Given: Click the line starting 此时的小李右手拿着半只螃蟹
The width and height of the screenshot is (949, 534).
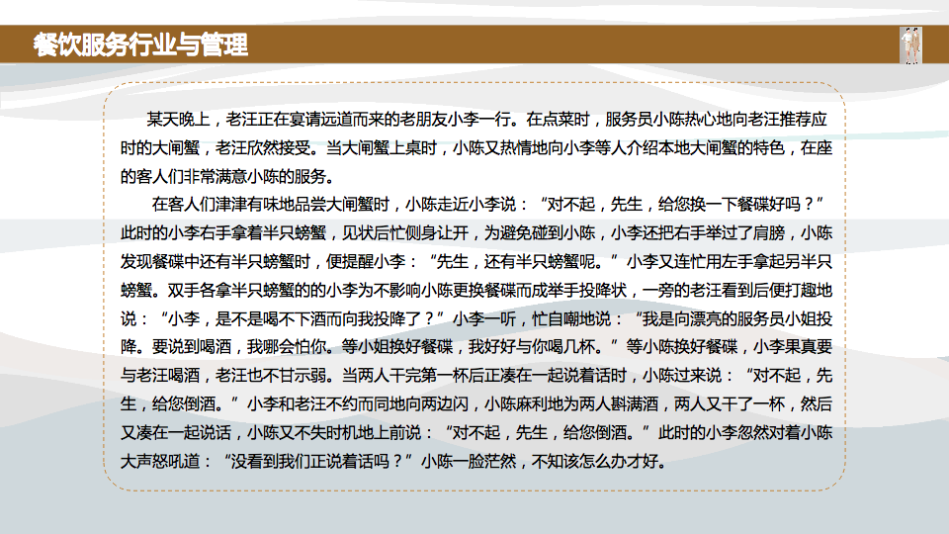Looking at the screenshot, I should 476,233.
